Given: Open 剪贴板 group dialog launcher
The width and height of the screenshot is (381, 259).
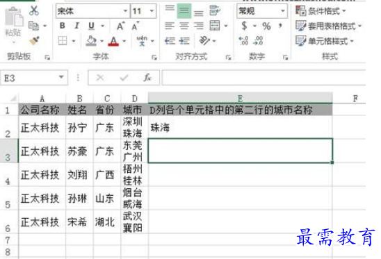Looking at the screenshot, I should [47, 58].
